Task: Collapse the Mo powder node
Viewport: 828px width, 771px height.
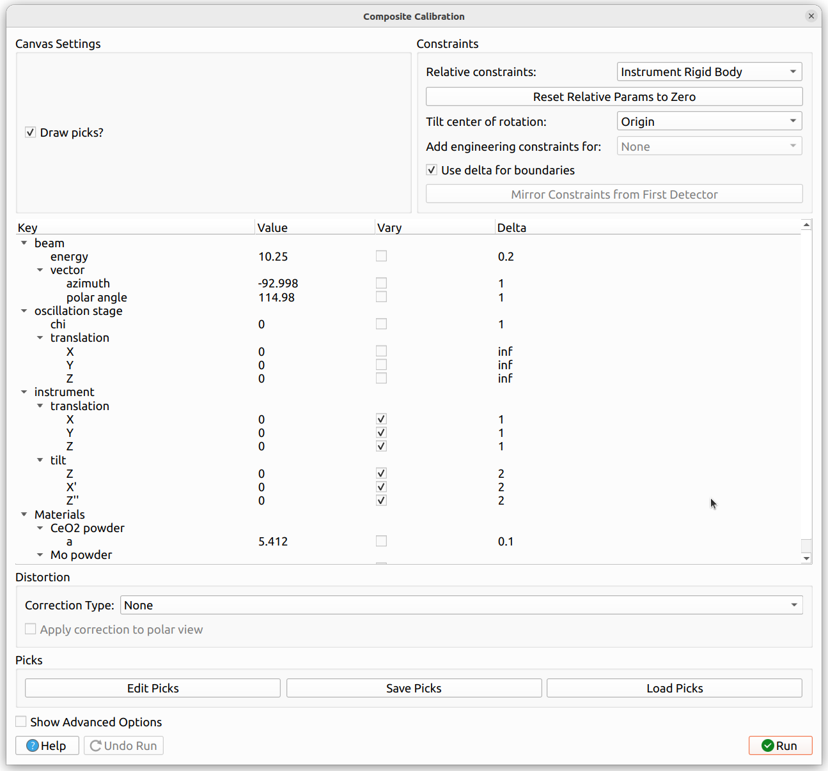Action: tap(40, 554)
